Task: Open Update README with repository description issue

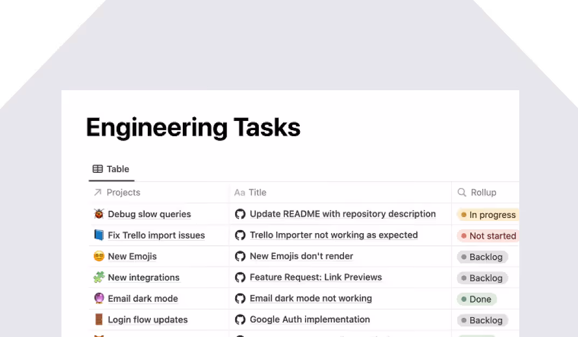Action: click(x=343, y=214)
